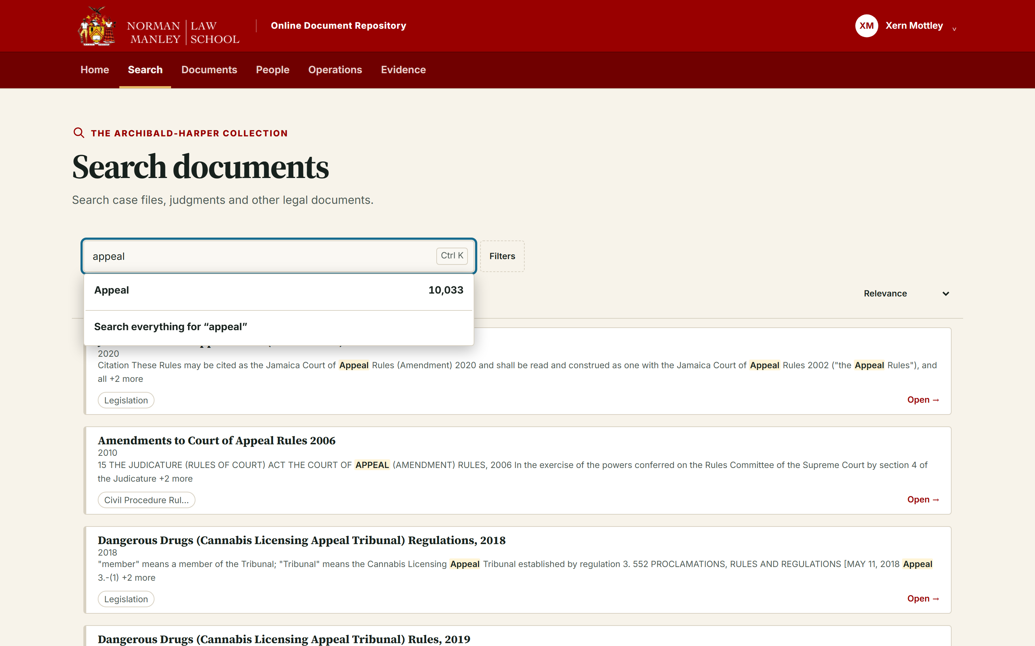1035x646 pixels.
Task: Click THE ARCHIBALD-HARPER COLLECTION label
Action: (x=189, y=133)
